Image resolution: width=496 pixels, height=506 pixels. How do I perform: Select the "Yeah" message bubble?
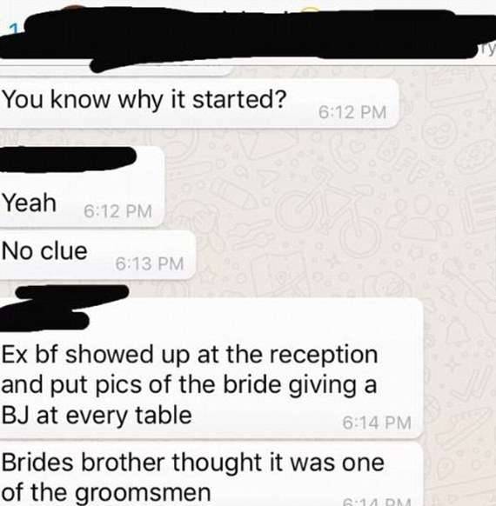point(82,186)
